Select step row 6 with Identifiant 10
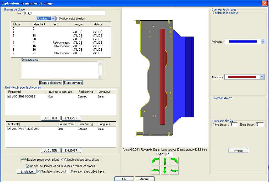This screenshot has height=182, width=269. tap(61, 50)
